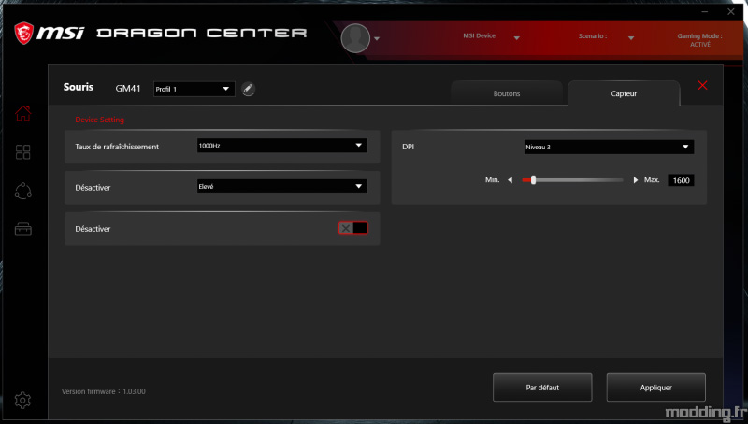Click the pencil edit profile icon

point(248,89)
